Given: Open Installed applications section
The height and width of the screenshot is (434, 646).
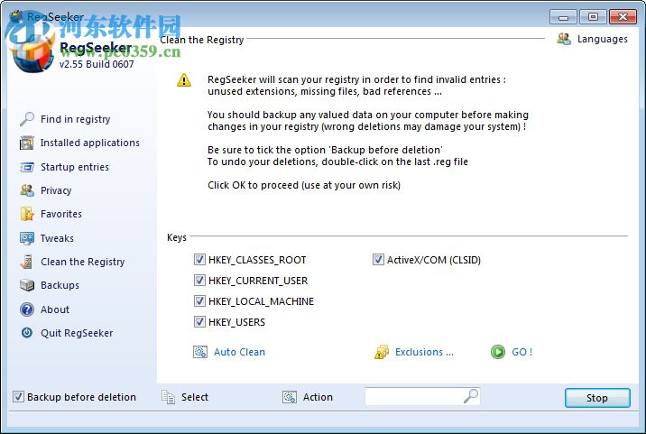Looking at the screenshot, I should (90, 143).
